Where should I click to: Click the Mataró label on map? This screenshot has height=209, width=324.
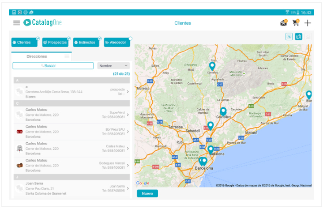pos(251,133)
